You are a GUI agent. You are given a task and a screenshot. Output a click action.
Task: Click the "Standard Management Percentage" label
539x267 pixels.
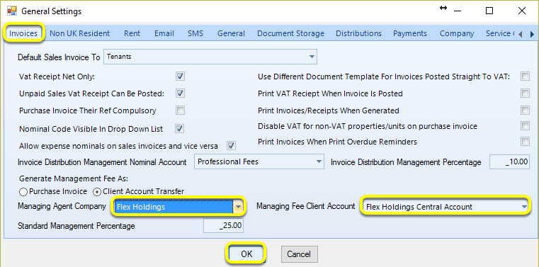point(76,226)
